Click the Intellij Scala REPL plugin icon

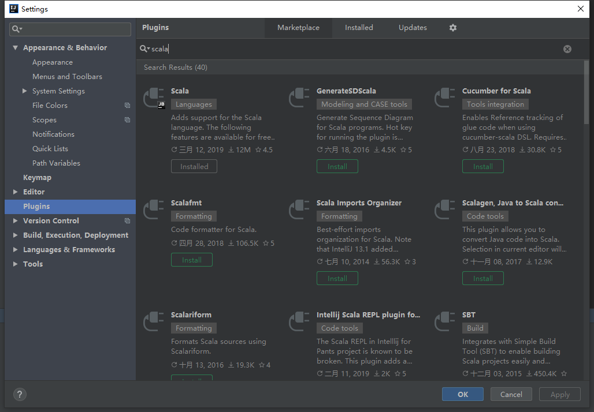pyautogui.click(x=300, y=321)
